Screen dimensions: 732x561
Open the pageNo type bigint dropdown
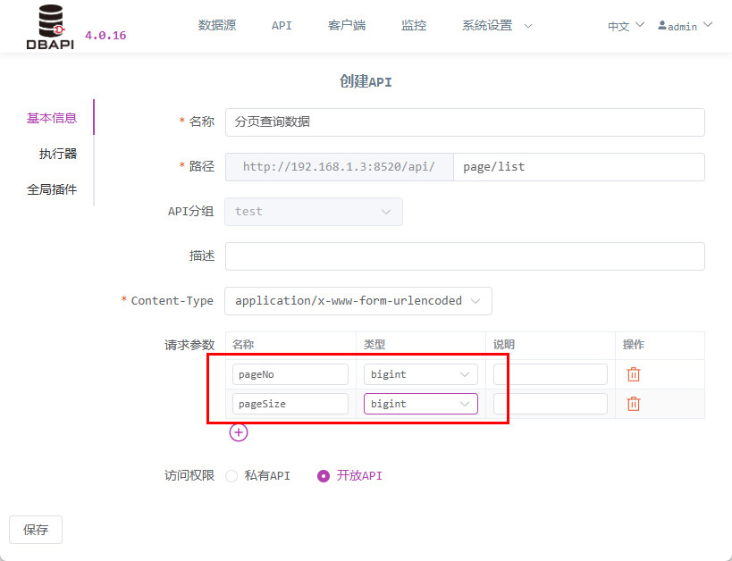click(421, 374)
